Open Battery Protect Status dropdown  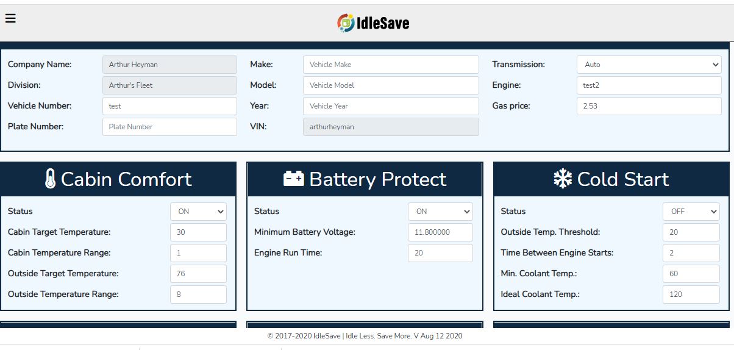pyautogui.click(x=440, y=212)
